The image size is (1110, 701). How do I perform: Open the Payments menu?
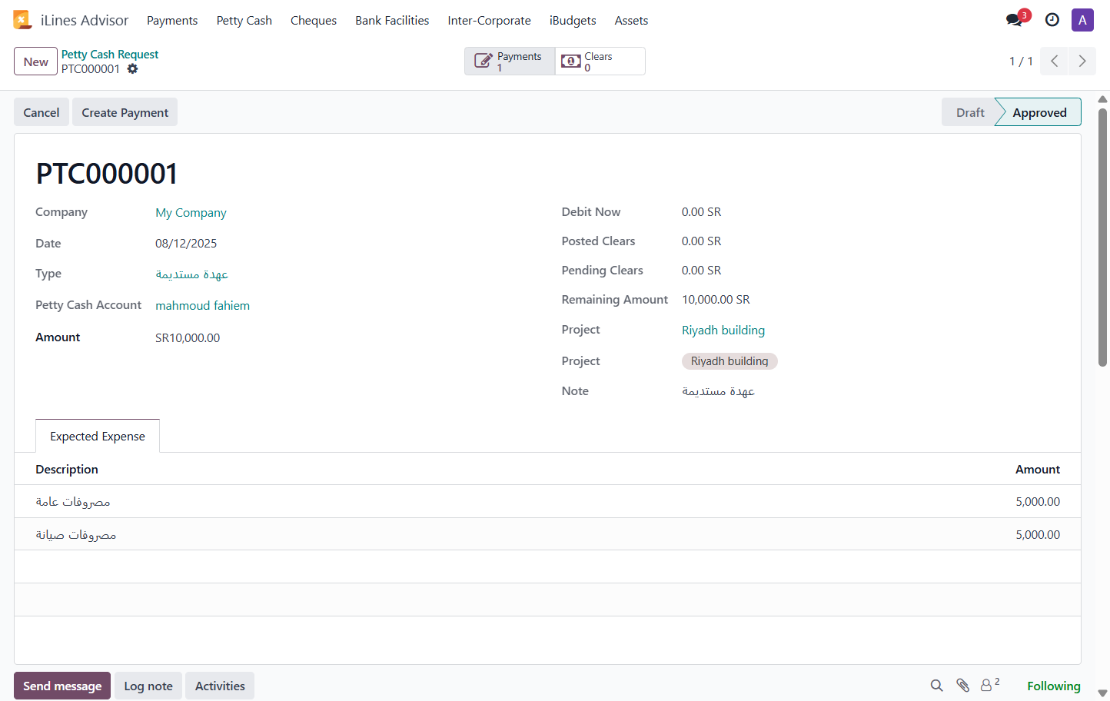point(172,21)
